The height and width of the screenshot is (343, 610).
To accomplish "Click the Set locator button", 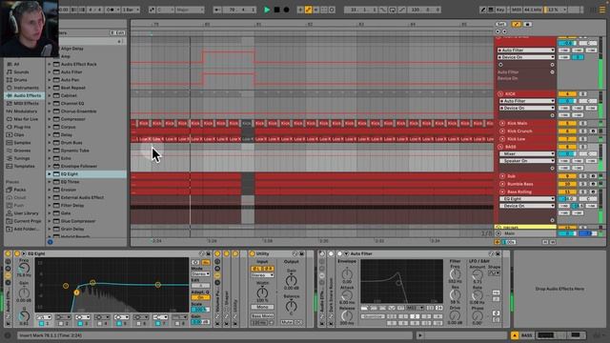I will coord(501,24).
